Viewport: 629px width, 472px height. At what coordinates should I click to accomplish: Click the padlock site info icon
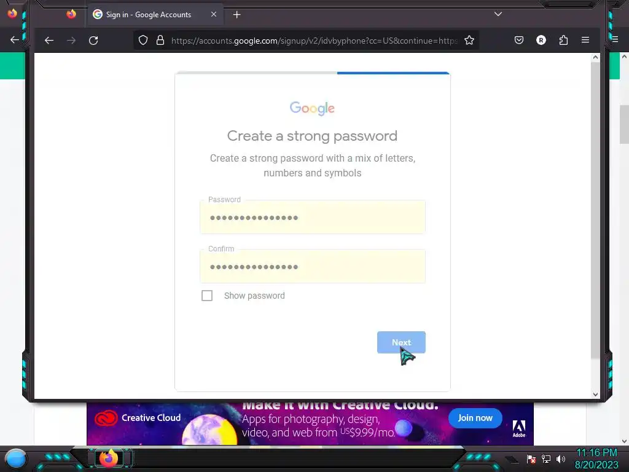[x=160, y=40]
